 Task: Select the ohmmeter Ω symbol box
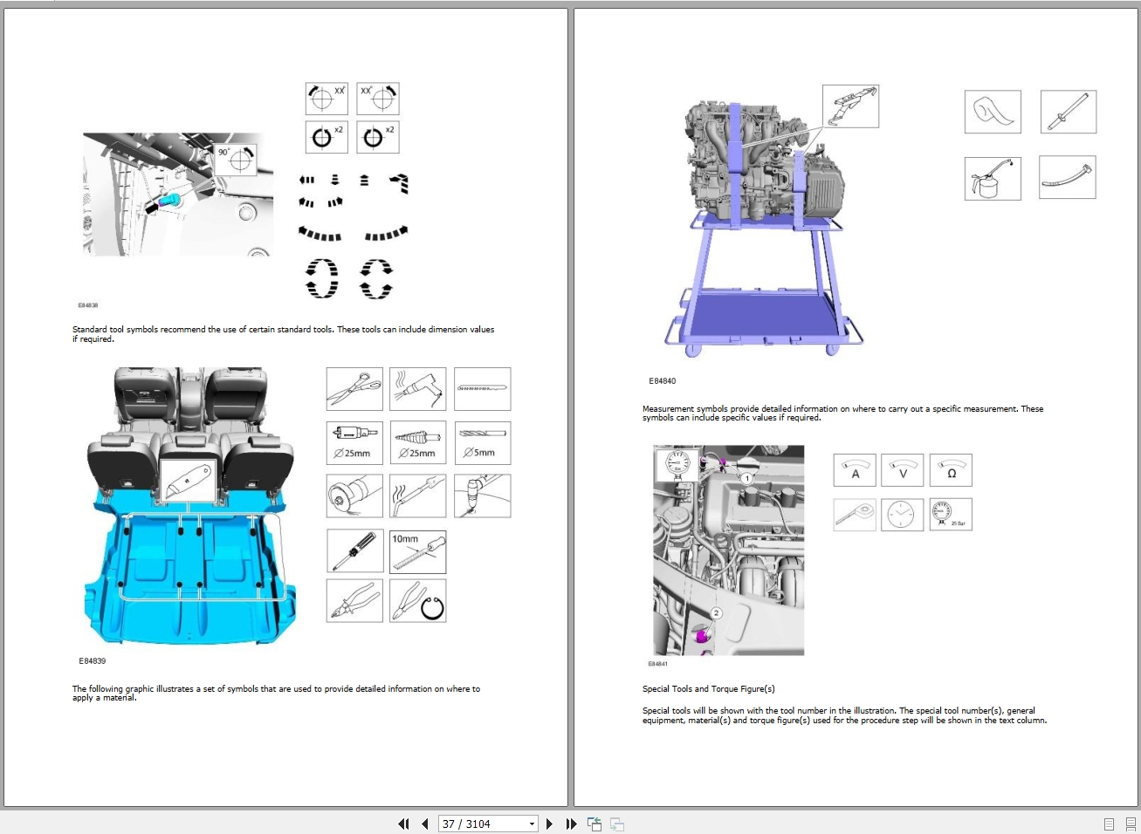951,469
